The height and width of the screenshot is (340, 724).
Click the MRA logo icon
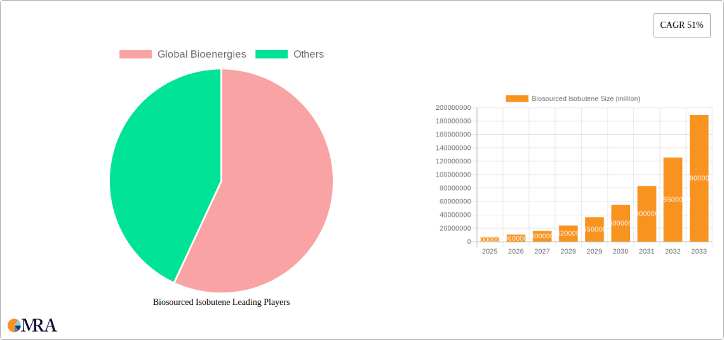tap(32, 325)
